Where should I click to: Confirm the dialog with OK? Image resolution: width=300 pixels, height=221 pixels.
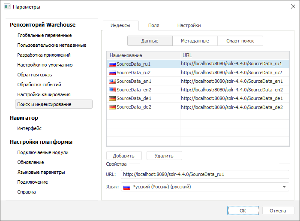pos(243,211)
